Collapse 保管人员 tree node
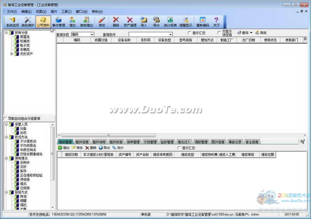The image size is (311, 219). pyautogui.click(x=6, y=124)
